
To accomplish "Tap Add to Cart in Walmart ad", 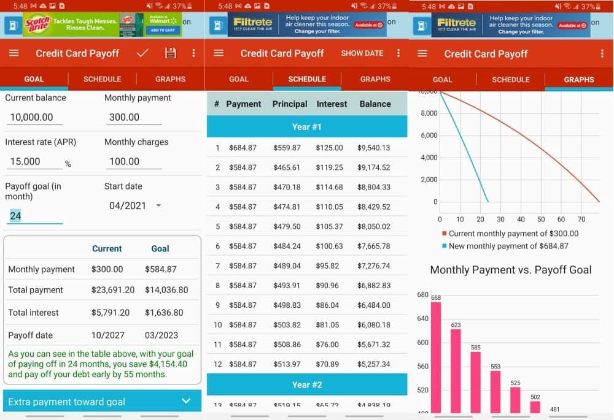I will pos(163,30).
